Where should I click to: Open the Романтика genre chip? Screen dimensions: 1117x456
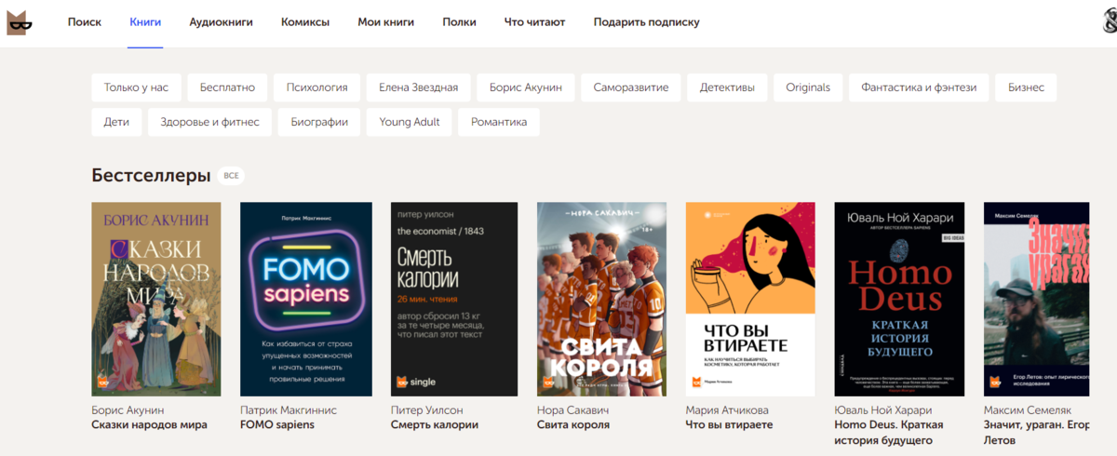click(x=499, y=122)
